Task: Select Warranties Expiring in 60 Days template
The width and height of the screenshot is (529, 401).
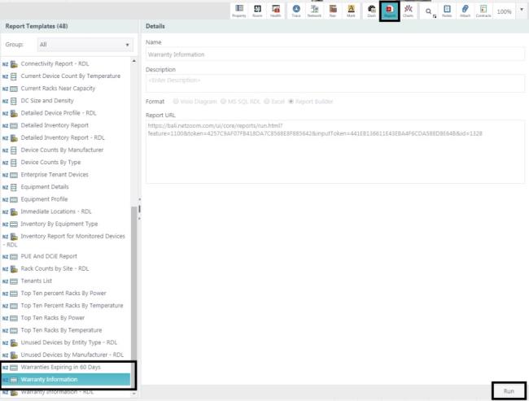Action: [63, 368]
